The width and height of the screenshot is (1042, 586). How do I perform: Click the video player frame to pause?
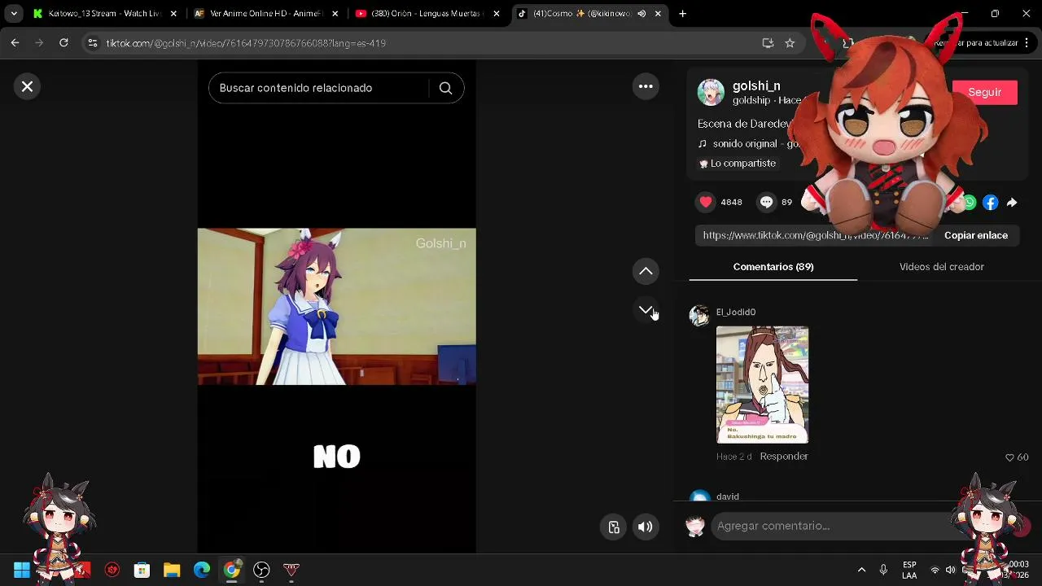click(x=336, y=306)
